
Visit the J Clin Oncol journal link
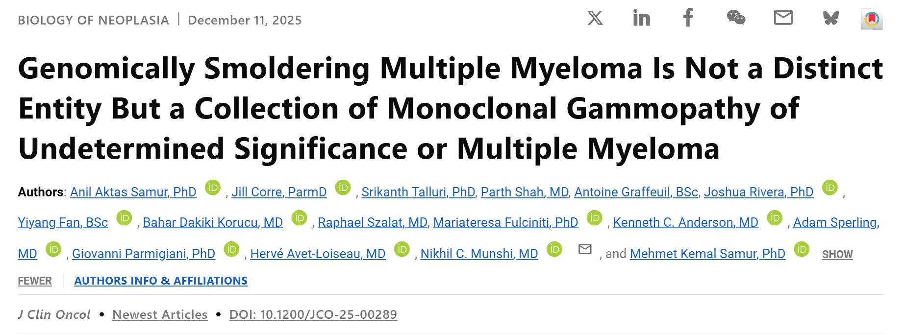point(54,315)
